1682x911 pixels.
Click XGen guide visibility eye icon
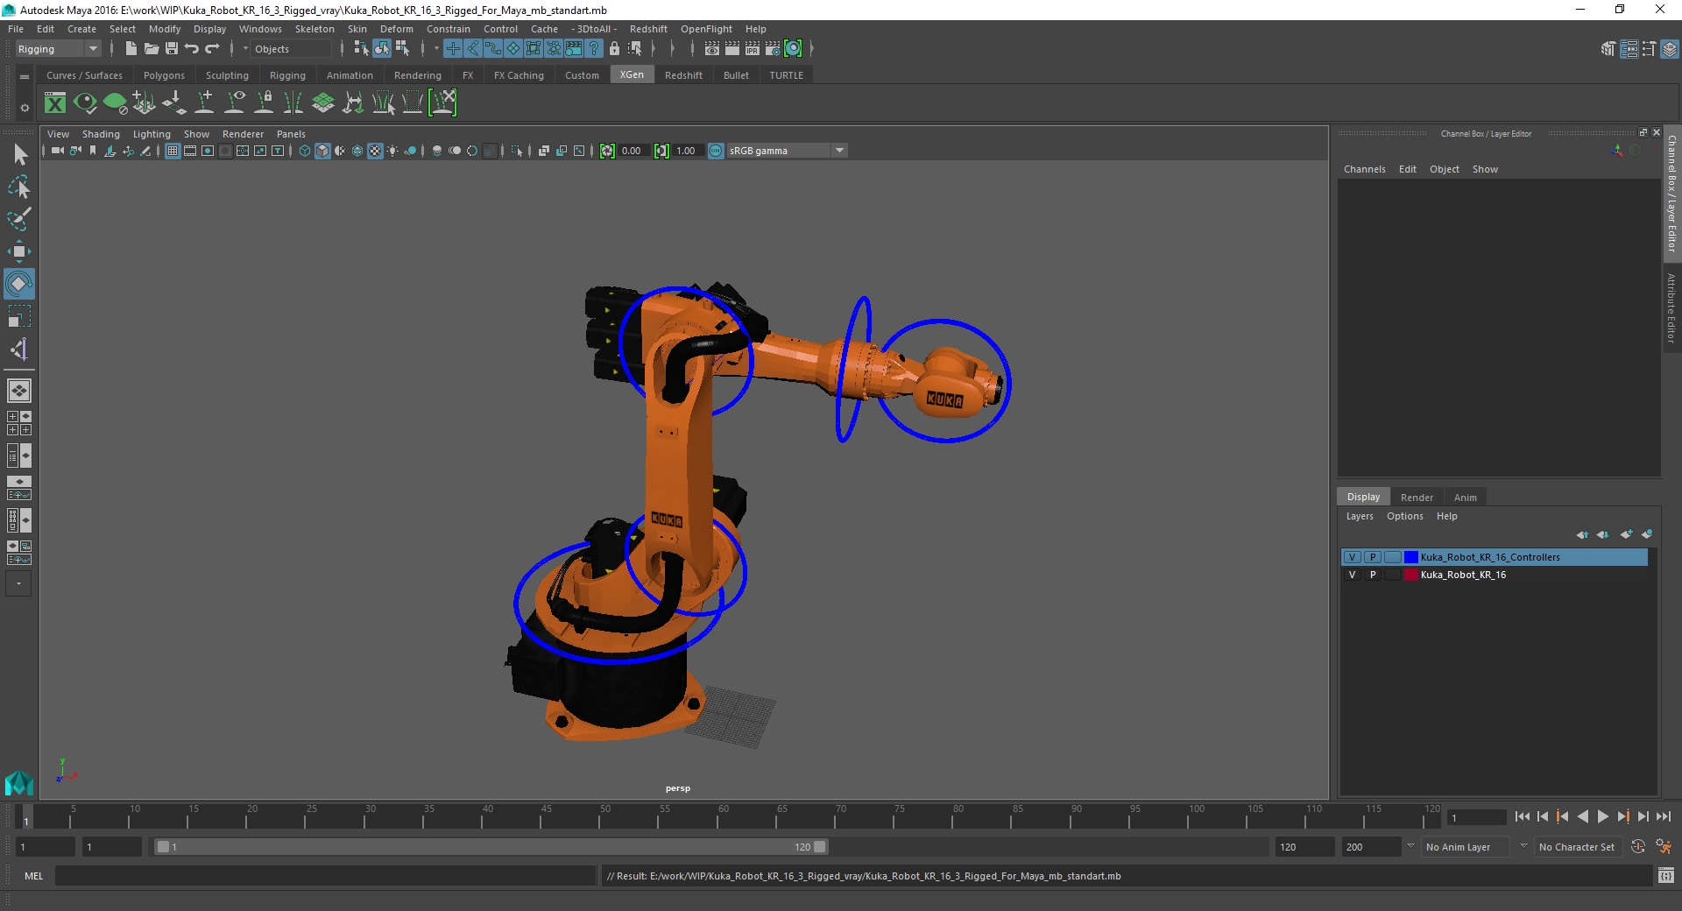234,103
